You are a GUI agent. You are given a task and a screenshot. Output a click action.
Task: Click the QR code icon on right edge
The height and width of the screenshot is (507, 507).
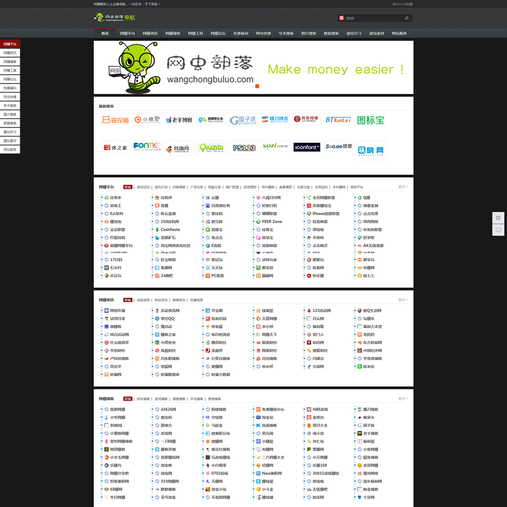click(x=498, y=218)
